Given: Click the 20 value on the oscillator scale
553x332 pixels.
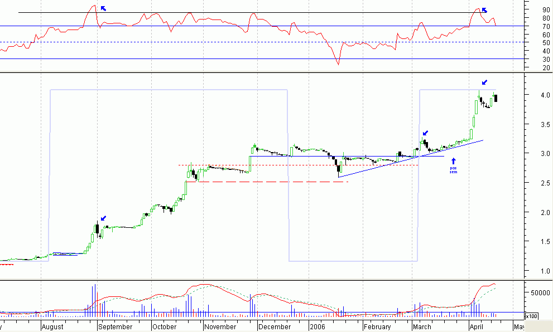Looking at the screenshot, I should [546, 67].
